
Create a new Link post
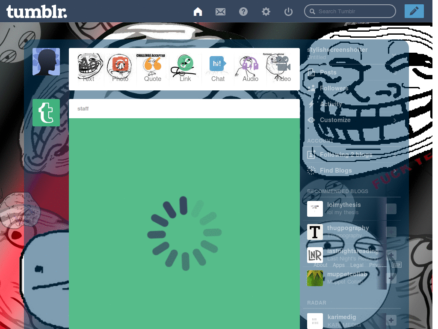point(185,68)
